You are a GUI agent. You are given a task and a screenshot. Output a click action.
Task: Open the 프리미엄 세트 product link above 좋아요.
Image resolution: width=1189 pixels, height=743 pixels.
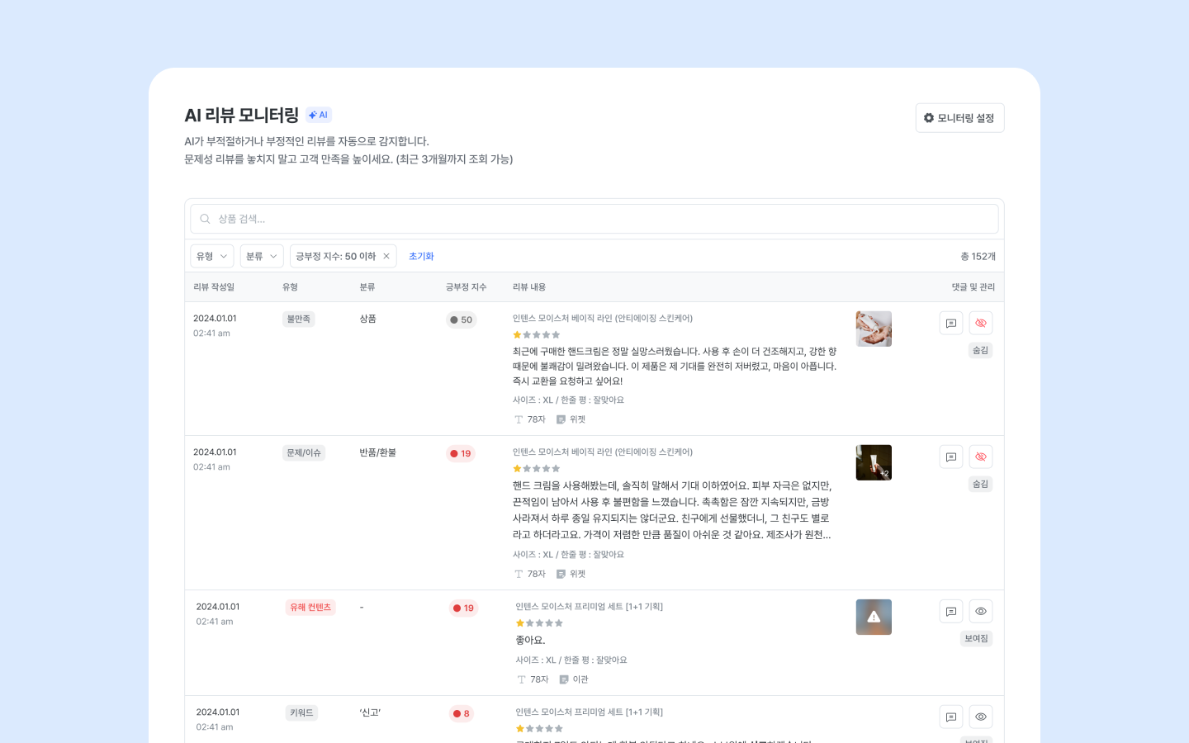pyautogui.click(x=590, y=606)
